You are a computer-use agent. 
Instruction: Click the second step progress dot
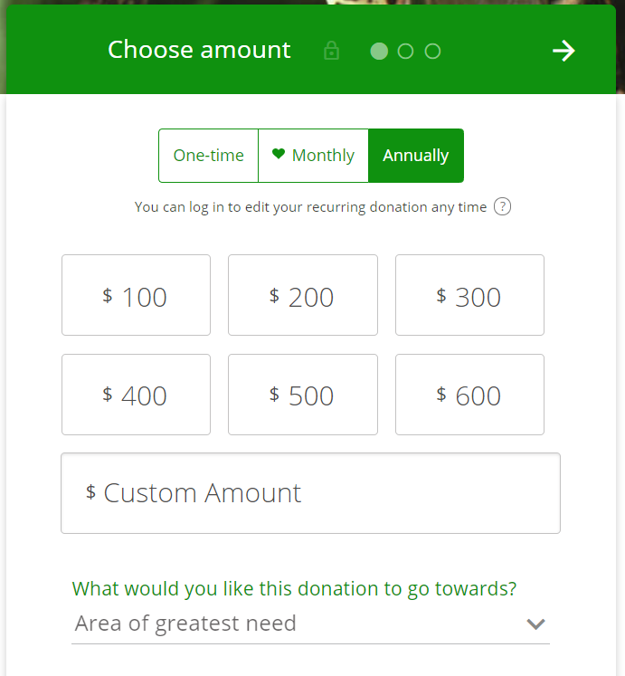coord(405,51)
